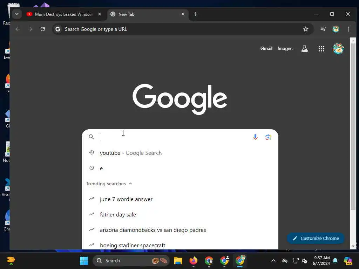Select "arizona diamondbacks vs san diego padres" suggestion

click(180, 230)
